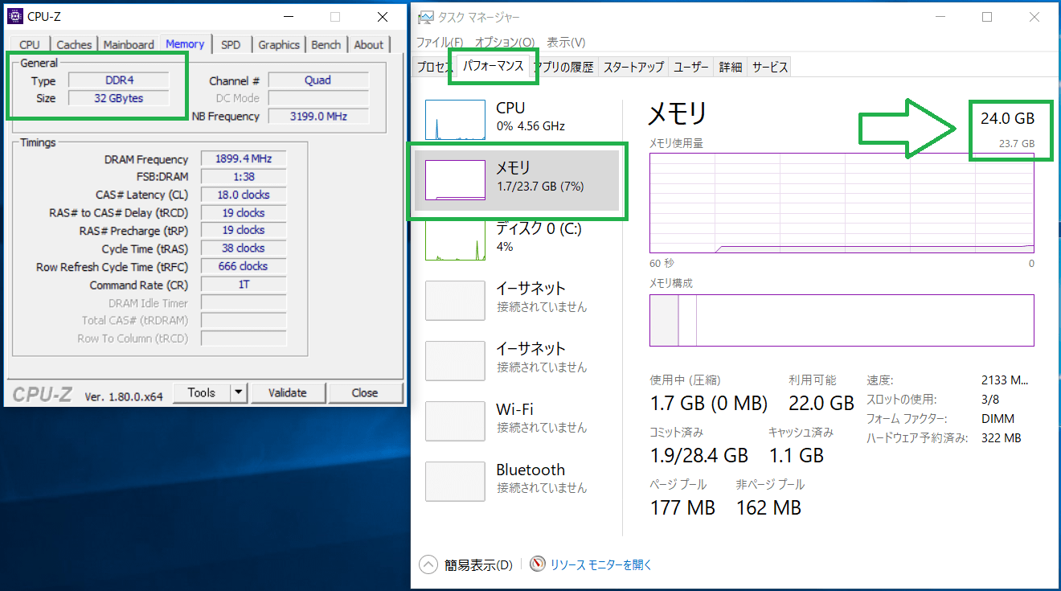
Task: Select the Wi-Fi performance item
Action: click(x=518, y=421)
